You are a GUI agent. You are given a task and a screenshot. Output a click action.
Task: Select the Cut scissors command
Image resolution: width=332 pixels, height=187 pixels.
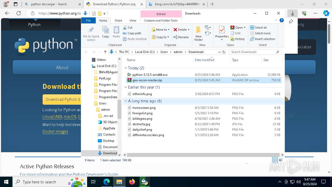click(x=128, y=28)
